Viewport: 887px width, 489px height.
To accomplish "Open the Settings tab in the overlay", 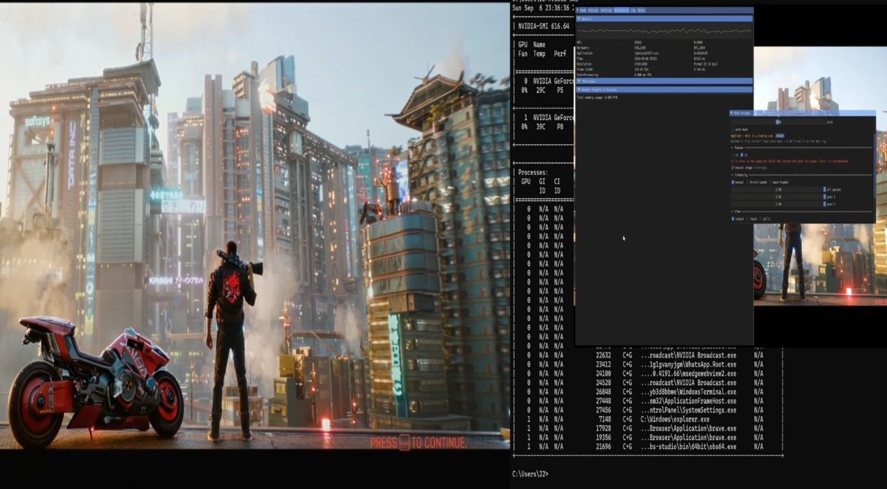I will pyautogui.click(x=607, y=11).
